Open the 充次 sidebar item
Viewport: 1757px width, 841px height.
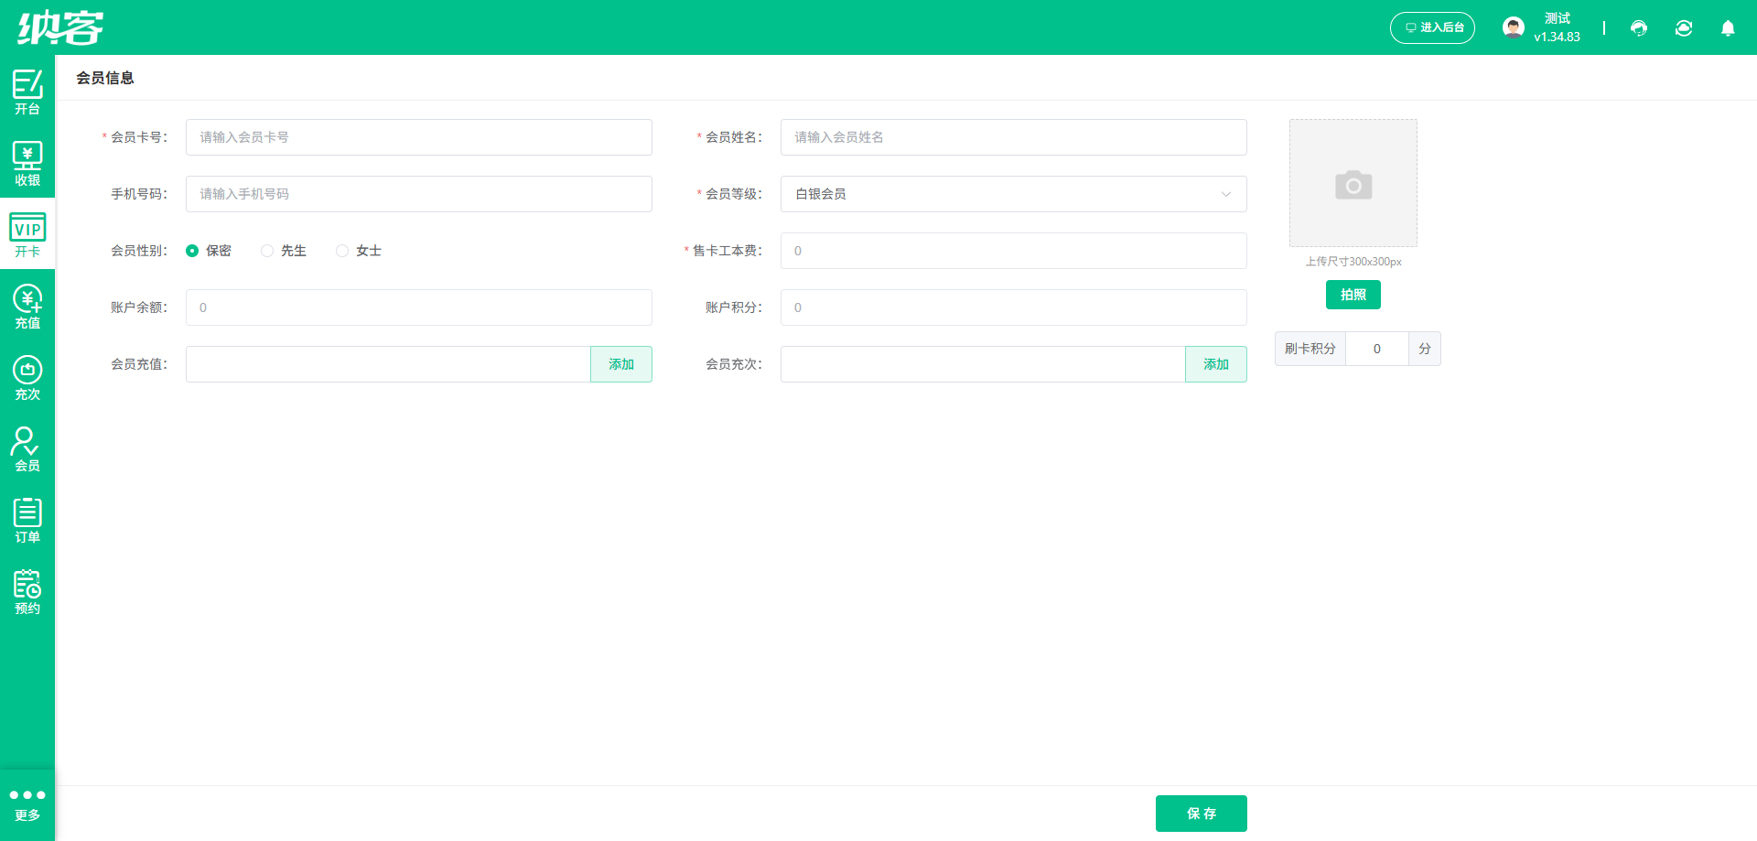(x=27, y=377)
